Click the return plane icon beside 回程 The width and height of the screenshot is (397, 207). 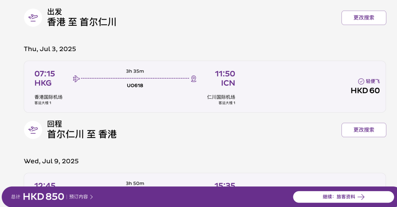(33, 130)
